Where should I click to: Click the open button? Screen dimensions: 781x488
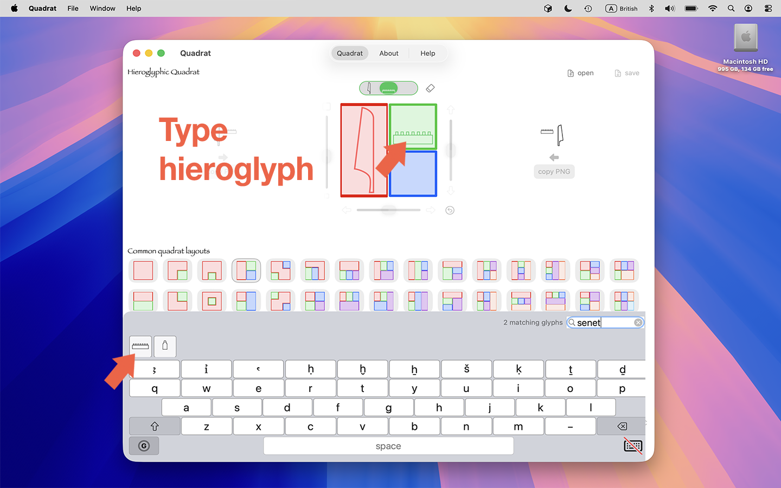[x=580, y=73]
